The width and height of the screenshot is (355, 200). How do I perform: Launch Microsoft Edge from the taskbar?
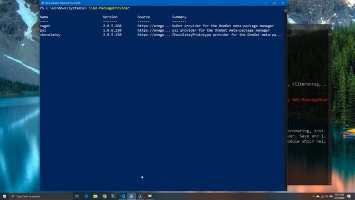(x=87, y=196)
